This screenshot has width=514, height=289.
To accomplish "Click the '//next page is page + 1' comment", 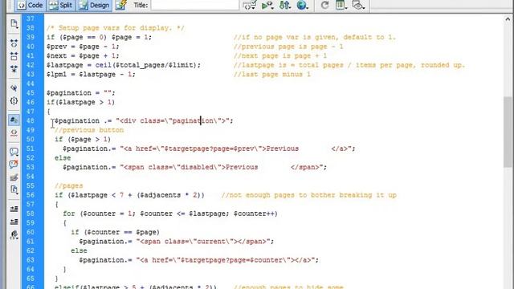I will click(x=280, y=55).
